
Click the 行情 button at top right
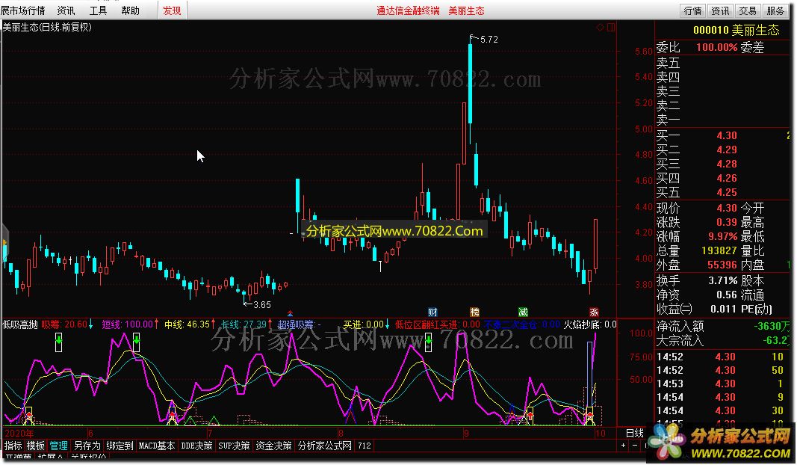click(692, 10)
